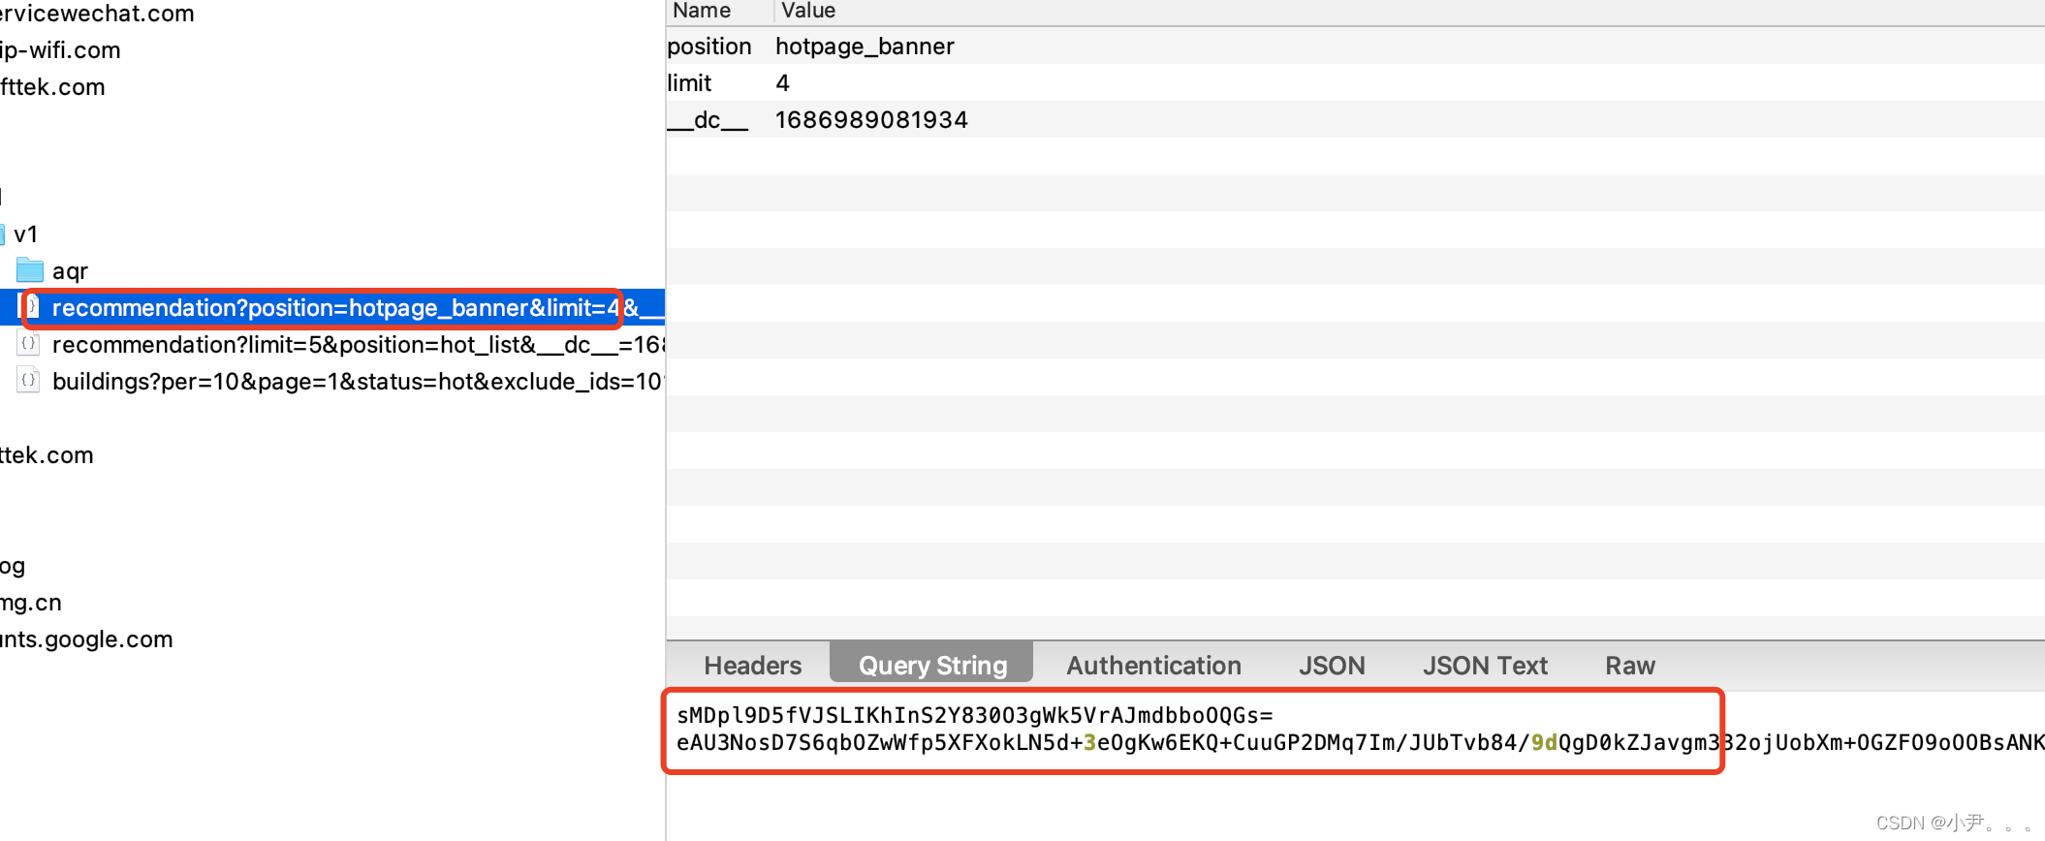The image size is (2045, 841).
Task: Select the v1 tree folder
Action: [25, 234]
